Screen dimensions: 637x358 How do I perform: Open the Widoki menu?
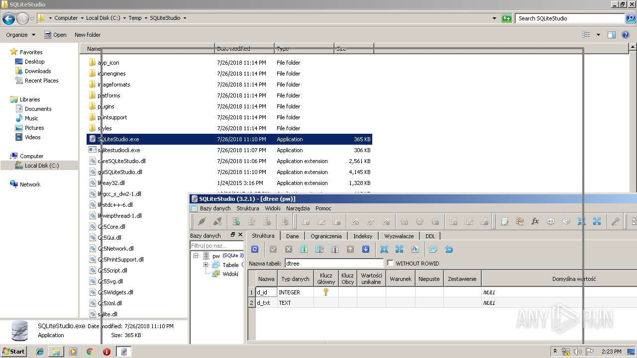coord(273,208)
